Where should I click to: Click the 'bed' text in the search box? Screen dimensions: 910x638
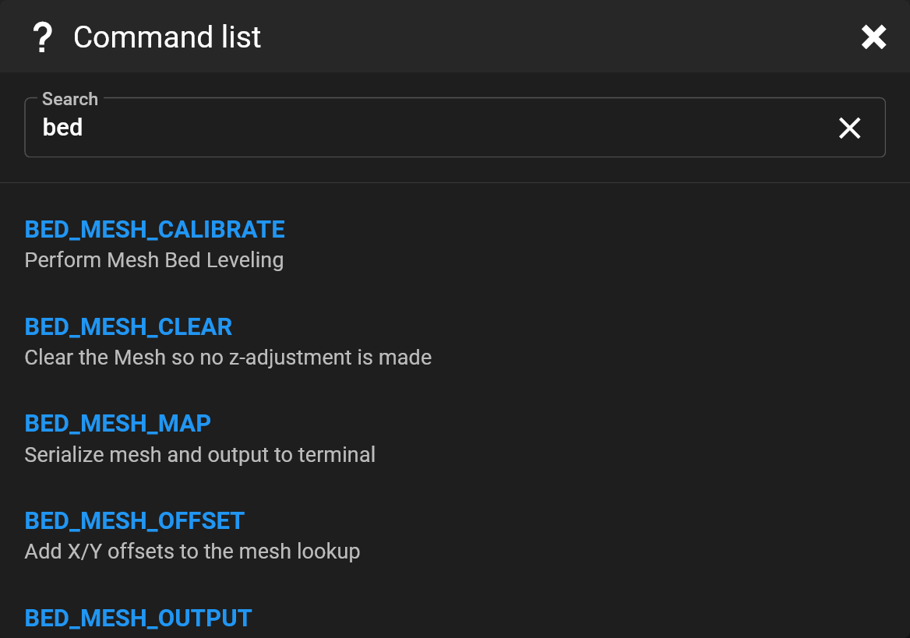(62, 127)
